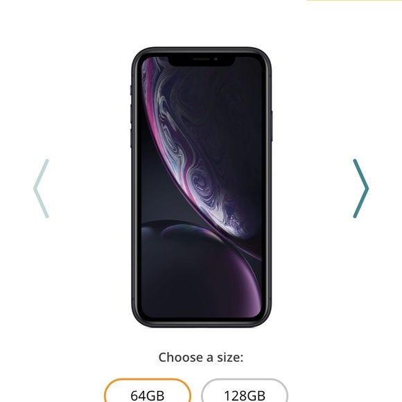Select the 128GB size option
Viewport: 402px width, 402px height.
click(x=245, y=390)
